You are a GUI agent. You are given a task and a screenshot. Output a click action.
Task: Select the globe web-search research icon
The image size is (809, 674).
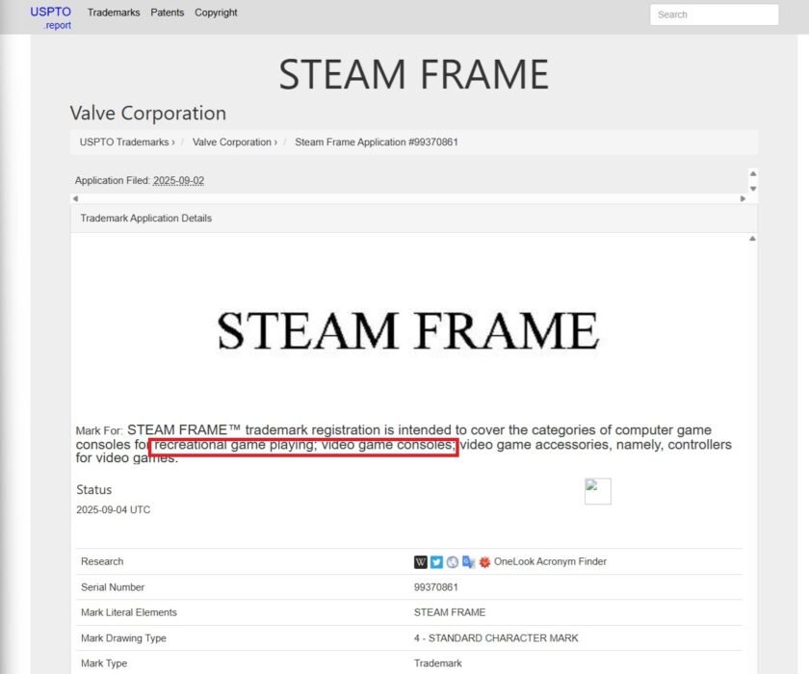pyautogui.click(x=451, y=561)
